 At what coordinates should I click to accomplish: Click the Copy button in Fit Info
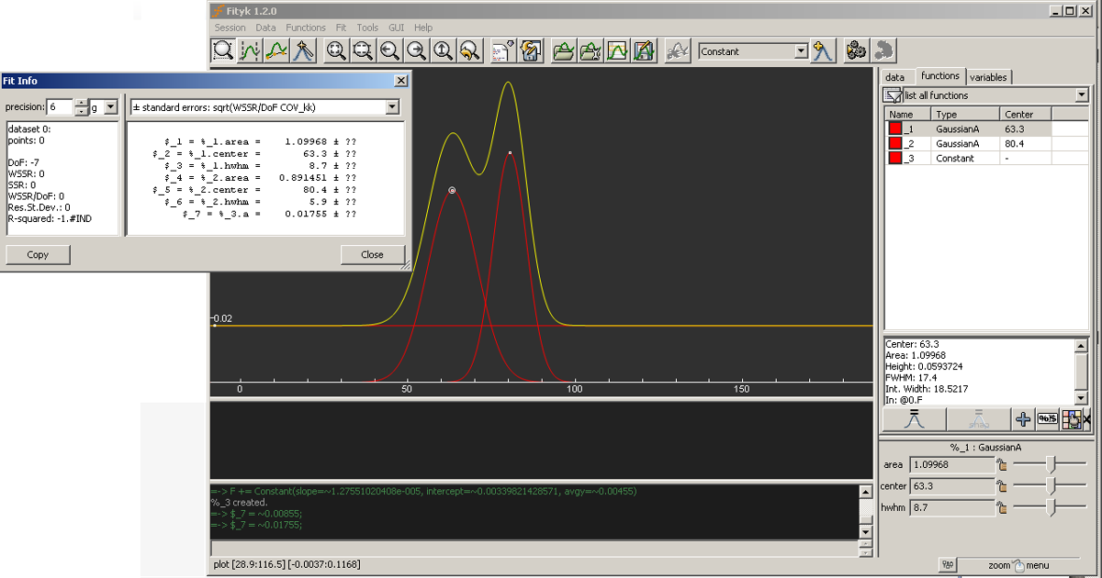click(38, 254)
